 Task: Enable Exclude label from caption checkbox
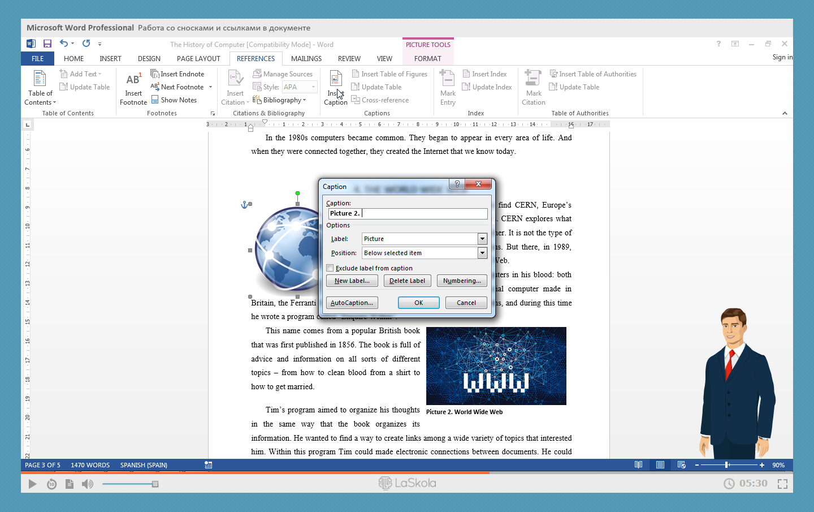tap(330, 268)
